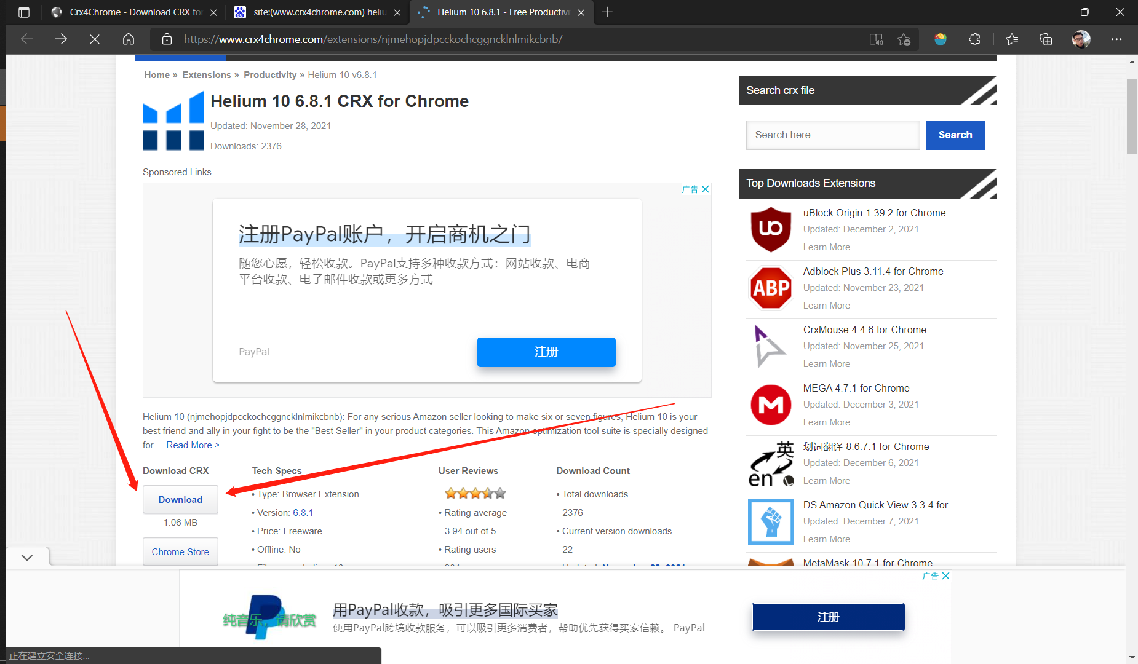The image size is (1138, 664).
Task: Open 划词翻译 8.6.7.1 for Chrome link
Action: [865, 446]
